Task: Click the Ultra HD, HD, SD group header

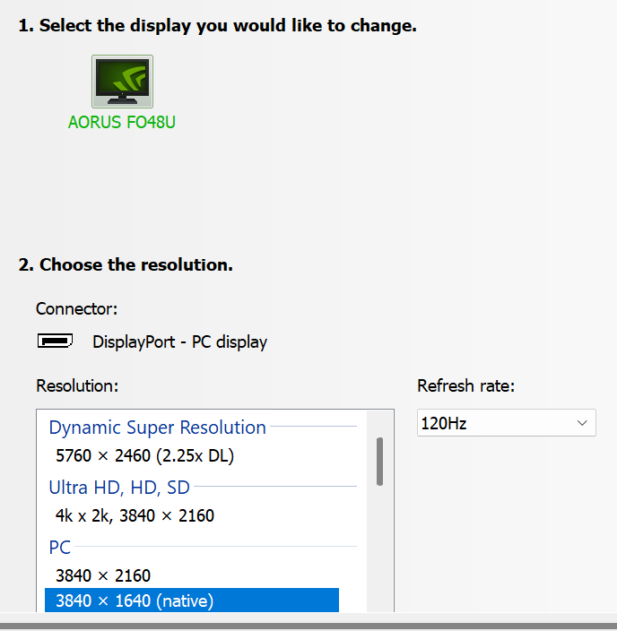Action: click(x=119, y=488)
